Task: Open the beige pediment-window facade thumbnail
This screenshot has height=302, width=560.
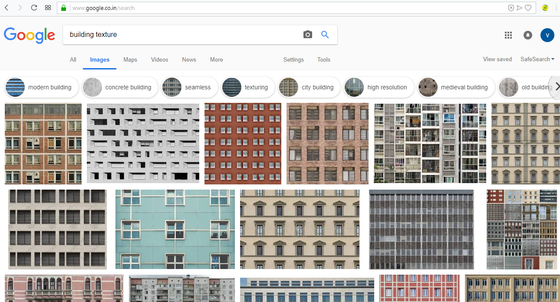Action: pos(300,230)
